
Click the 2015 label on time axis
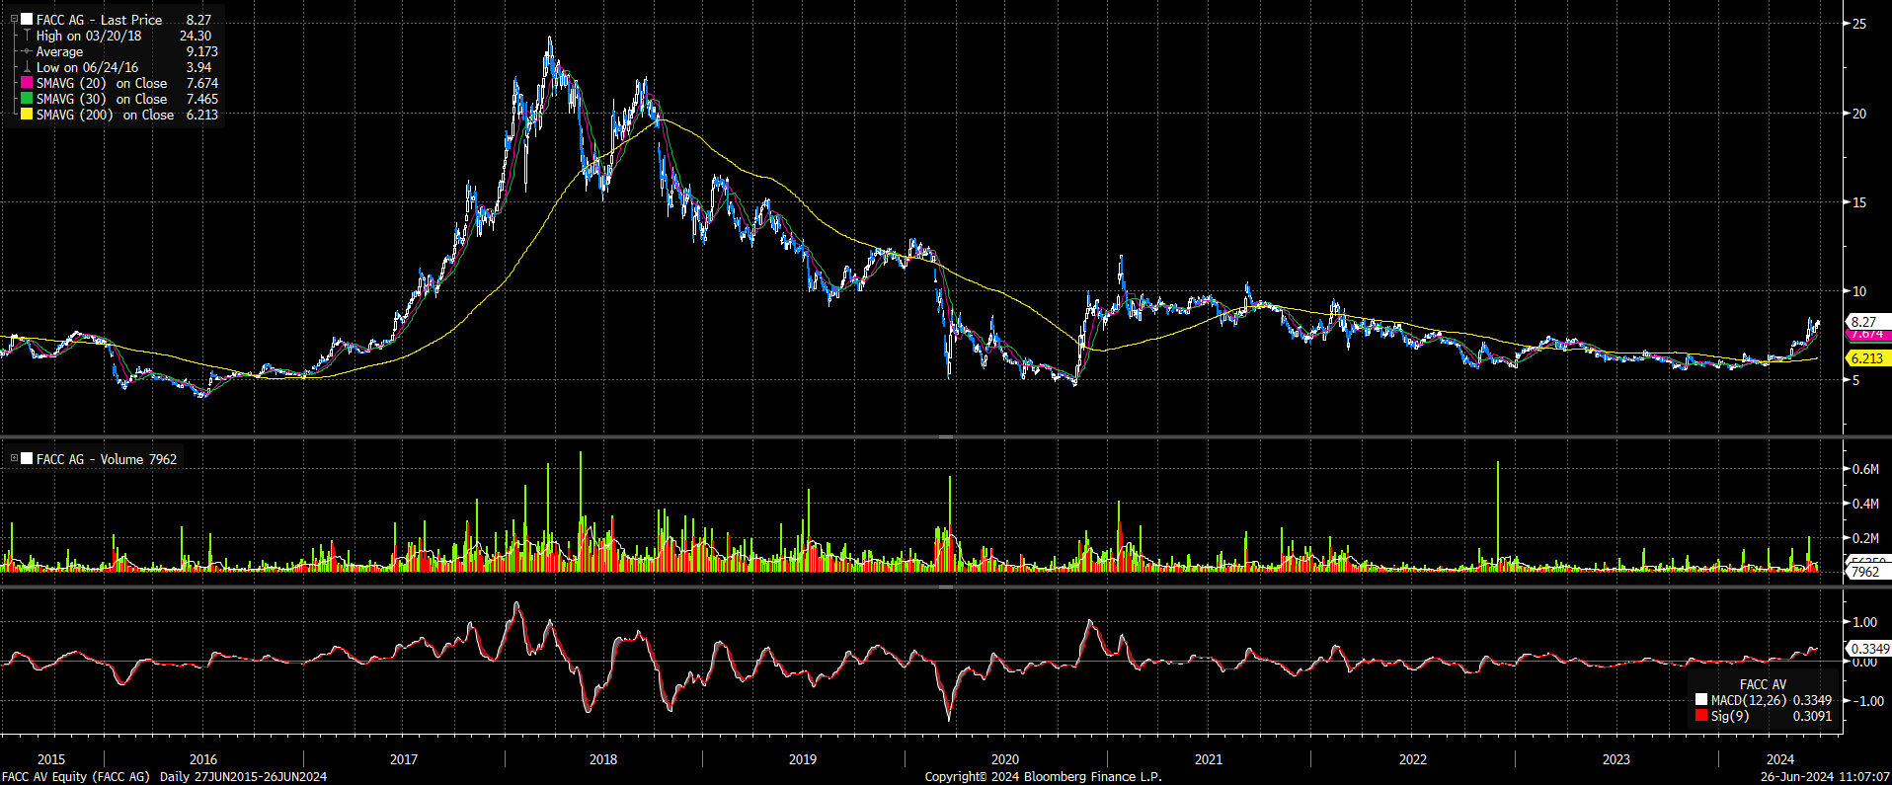(x=51, y=759)
